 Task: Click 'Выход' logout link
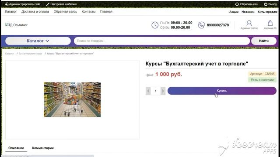coord(273,4)
